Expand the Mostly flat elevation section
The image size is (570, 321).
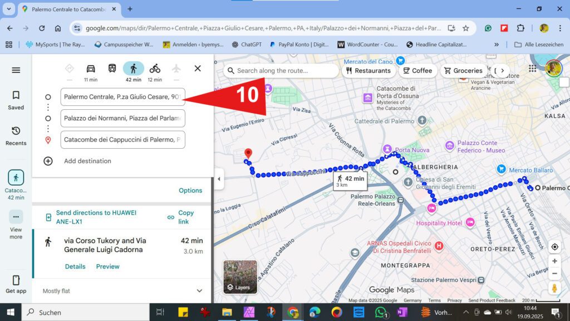(199, 291)
